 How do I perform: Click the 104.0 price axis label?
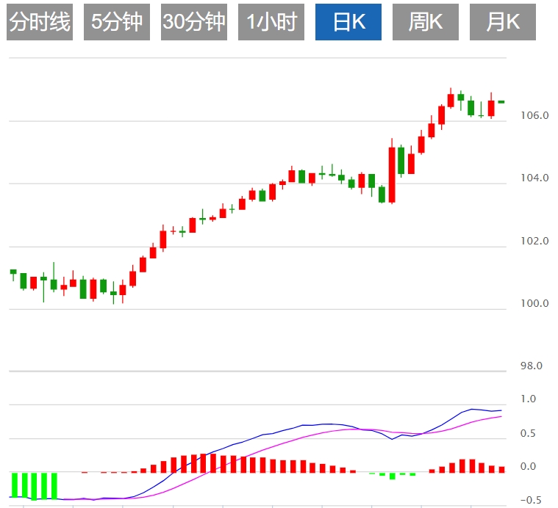(534, 178)
